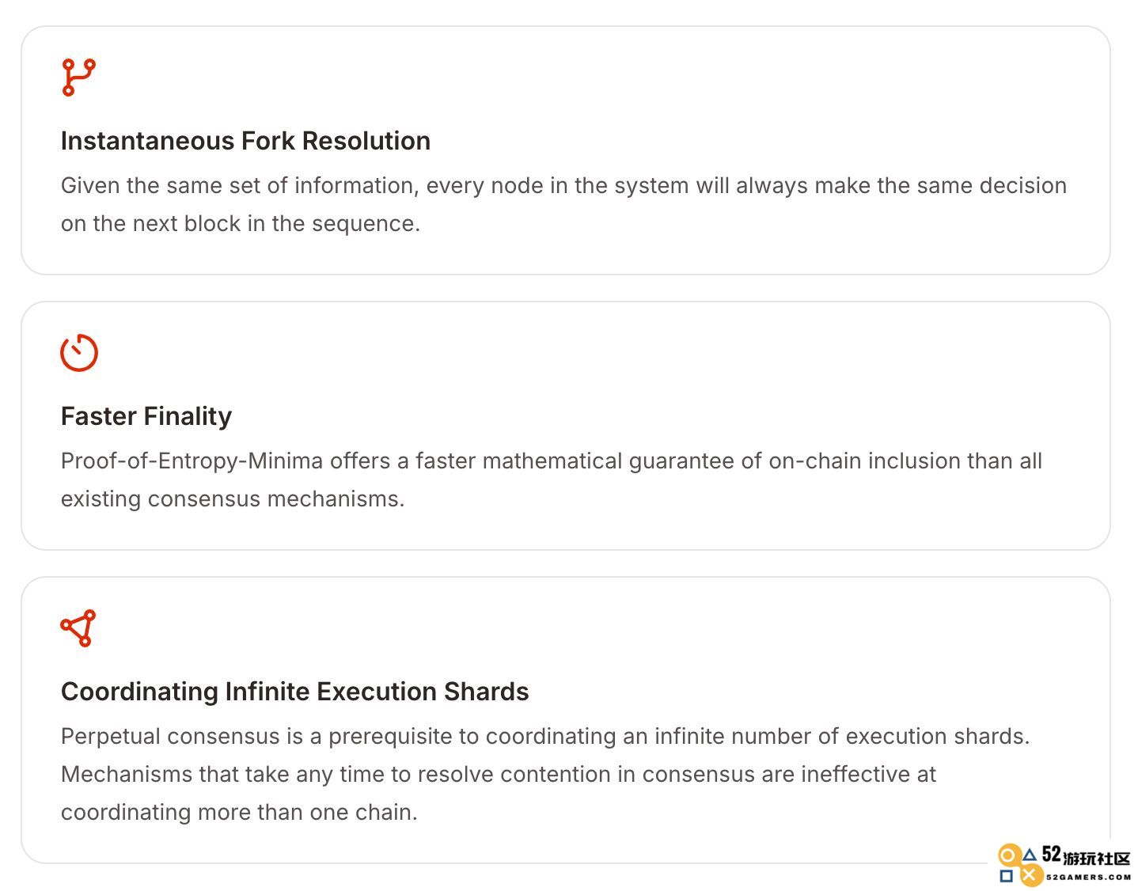This screenshot has width=1138, height=891.
Task: Click the Proof-of-Entropy-Minima description text
Action: pos(552,480)
